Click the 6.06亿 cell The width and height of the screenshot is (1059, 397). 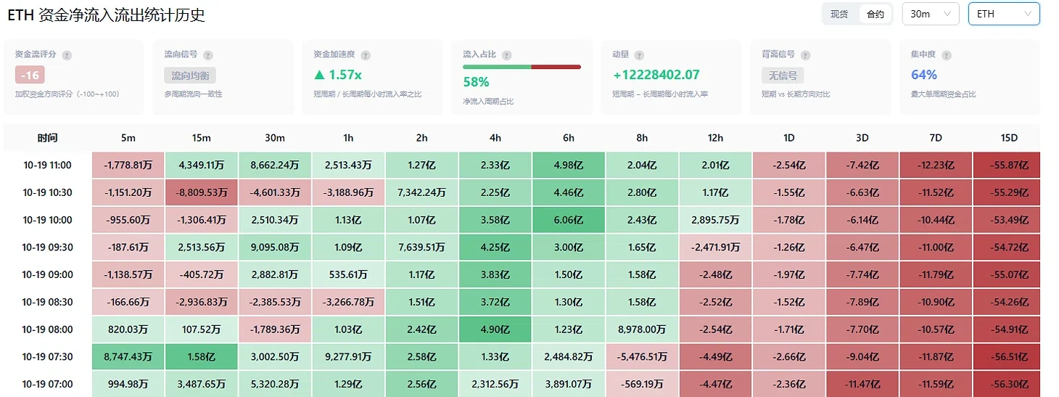[568, 220]
